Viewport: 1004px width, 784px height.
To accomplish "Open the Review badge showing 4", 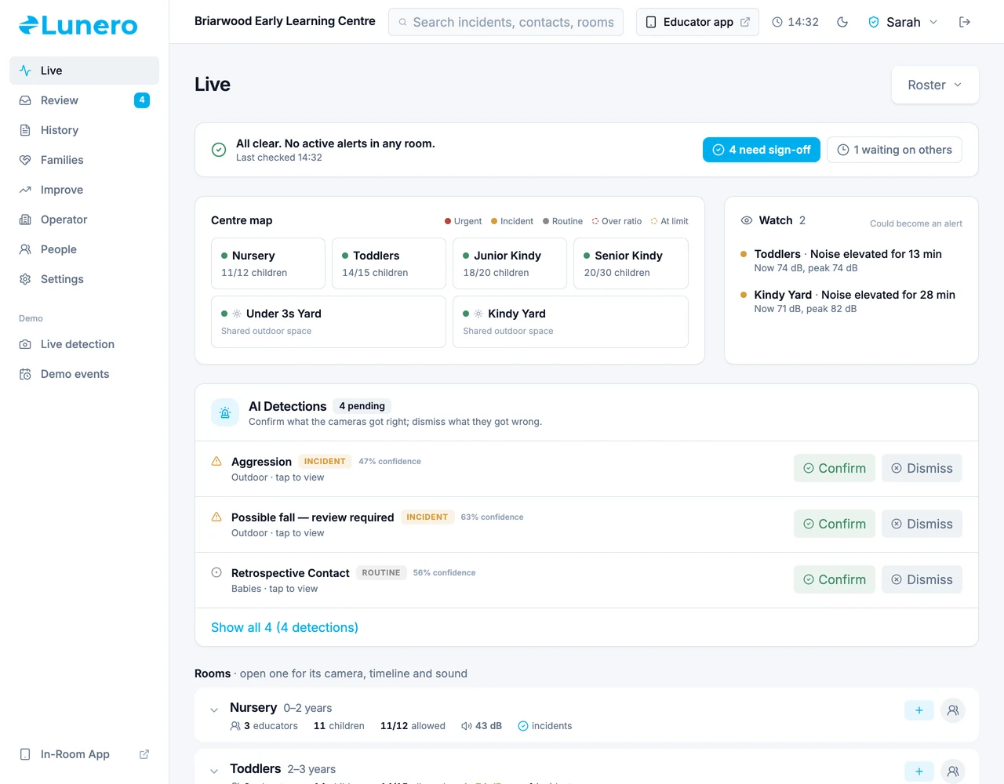I will pyautogui.click(x=142, y=100).
